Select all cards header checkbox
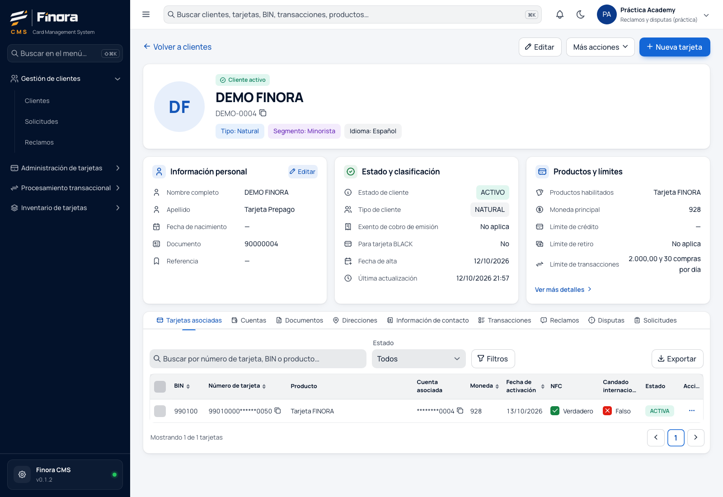The height and width of the screenshot is (497, 723). (160, 386)
